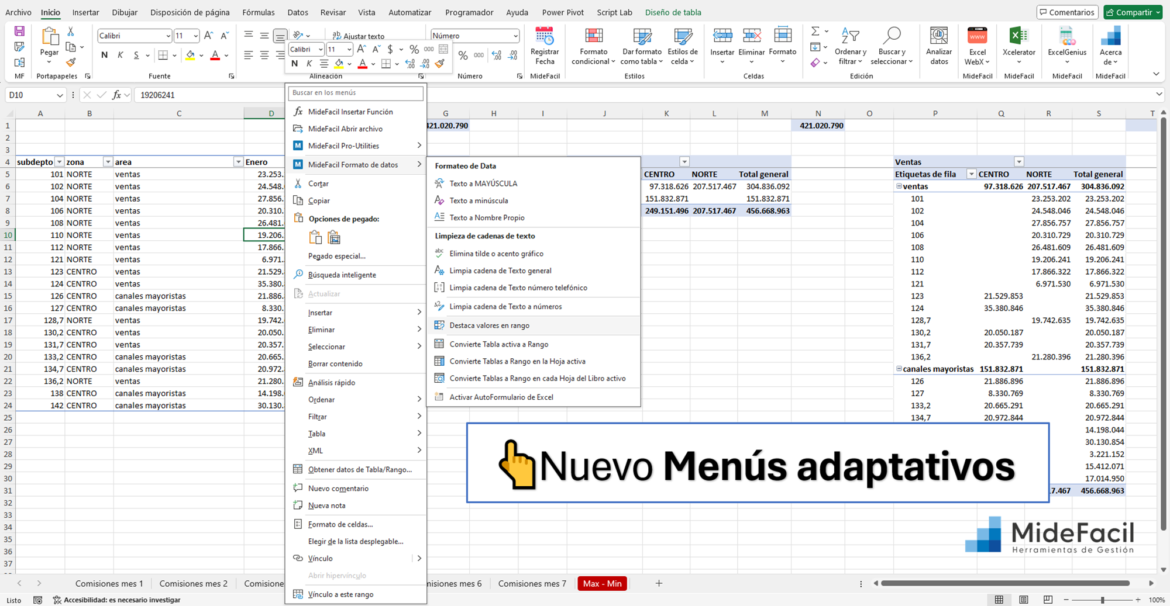The width and height of the screenshot is (1170, 606).
Task: Open the area column filter dropdown
Action: tap(238, 162)
